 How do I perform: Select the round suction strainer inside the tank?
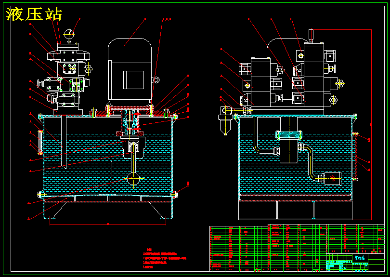[x=133, y=178]
